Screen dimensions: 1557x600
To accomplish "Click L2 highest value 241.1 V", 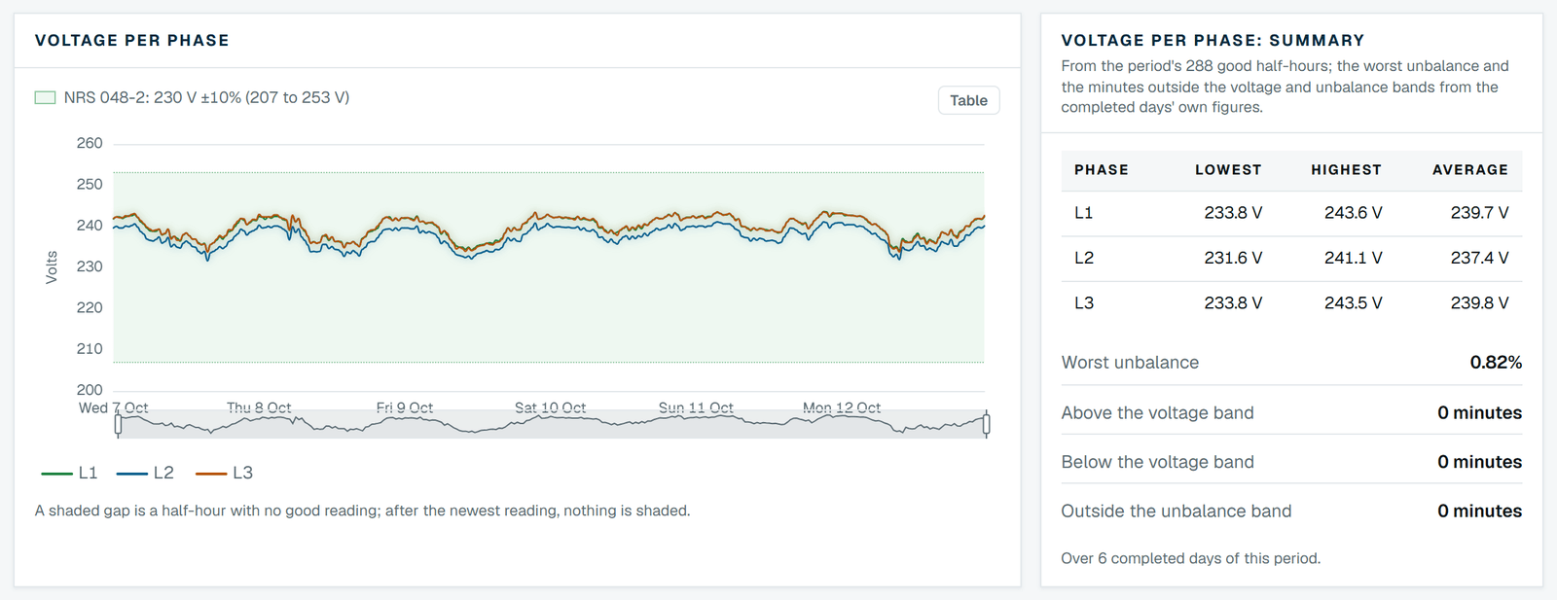I will click(1353, 258).
